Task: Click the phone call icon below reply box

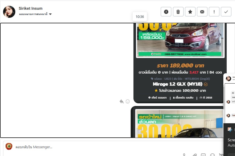Action: click(x=184, y=155)
